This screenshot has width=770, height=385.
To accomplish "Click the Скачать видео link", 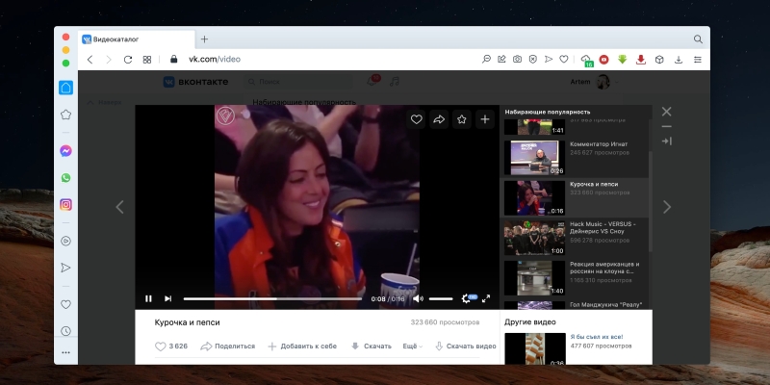I will (466, 346).
